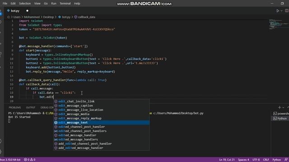Choose edit_message_live_location suggestion
The width and height of the screenshot is (289, 162).
pos(102,110)
